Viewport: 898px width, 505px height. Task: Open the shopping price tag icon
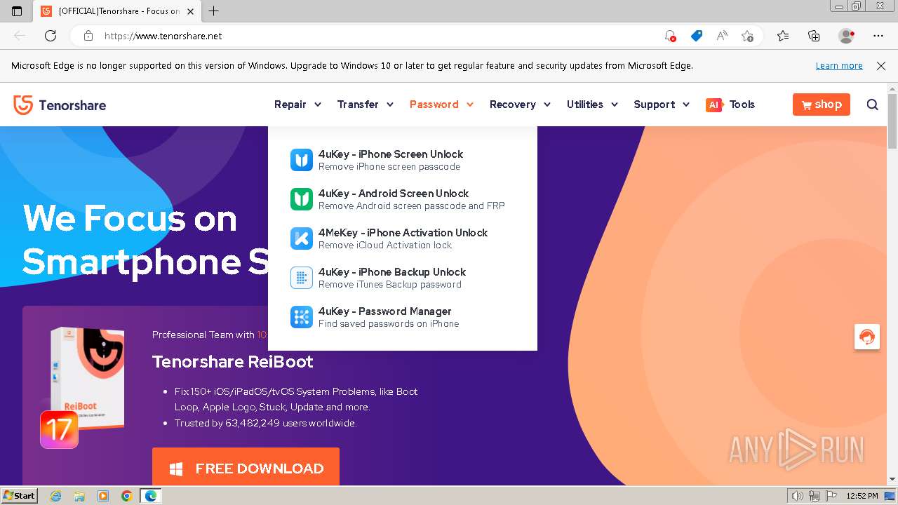coord(696,36)
